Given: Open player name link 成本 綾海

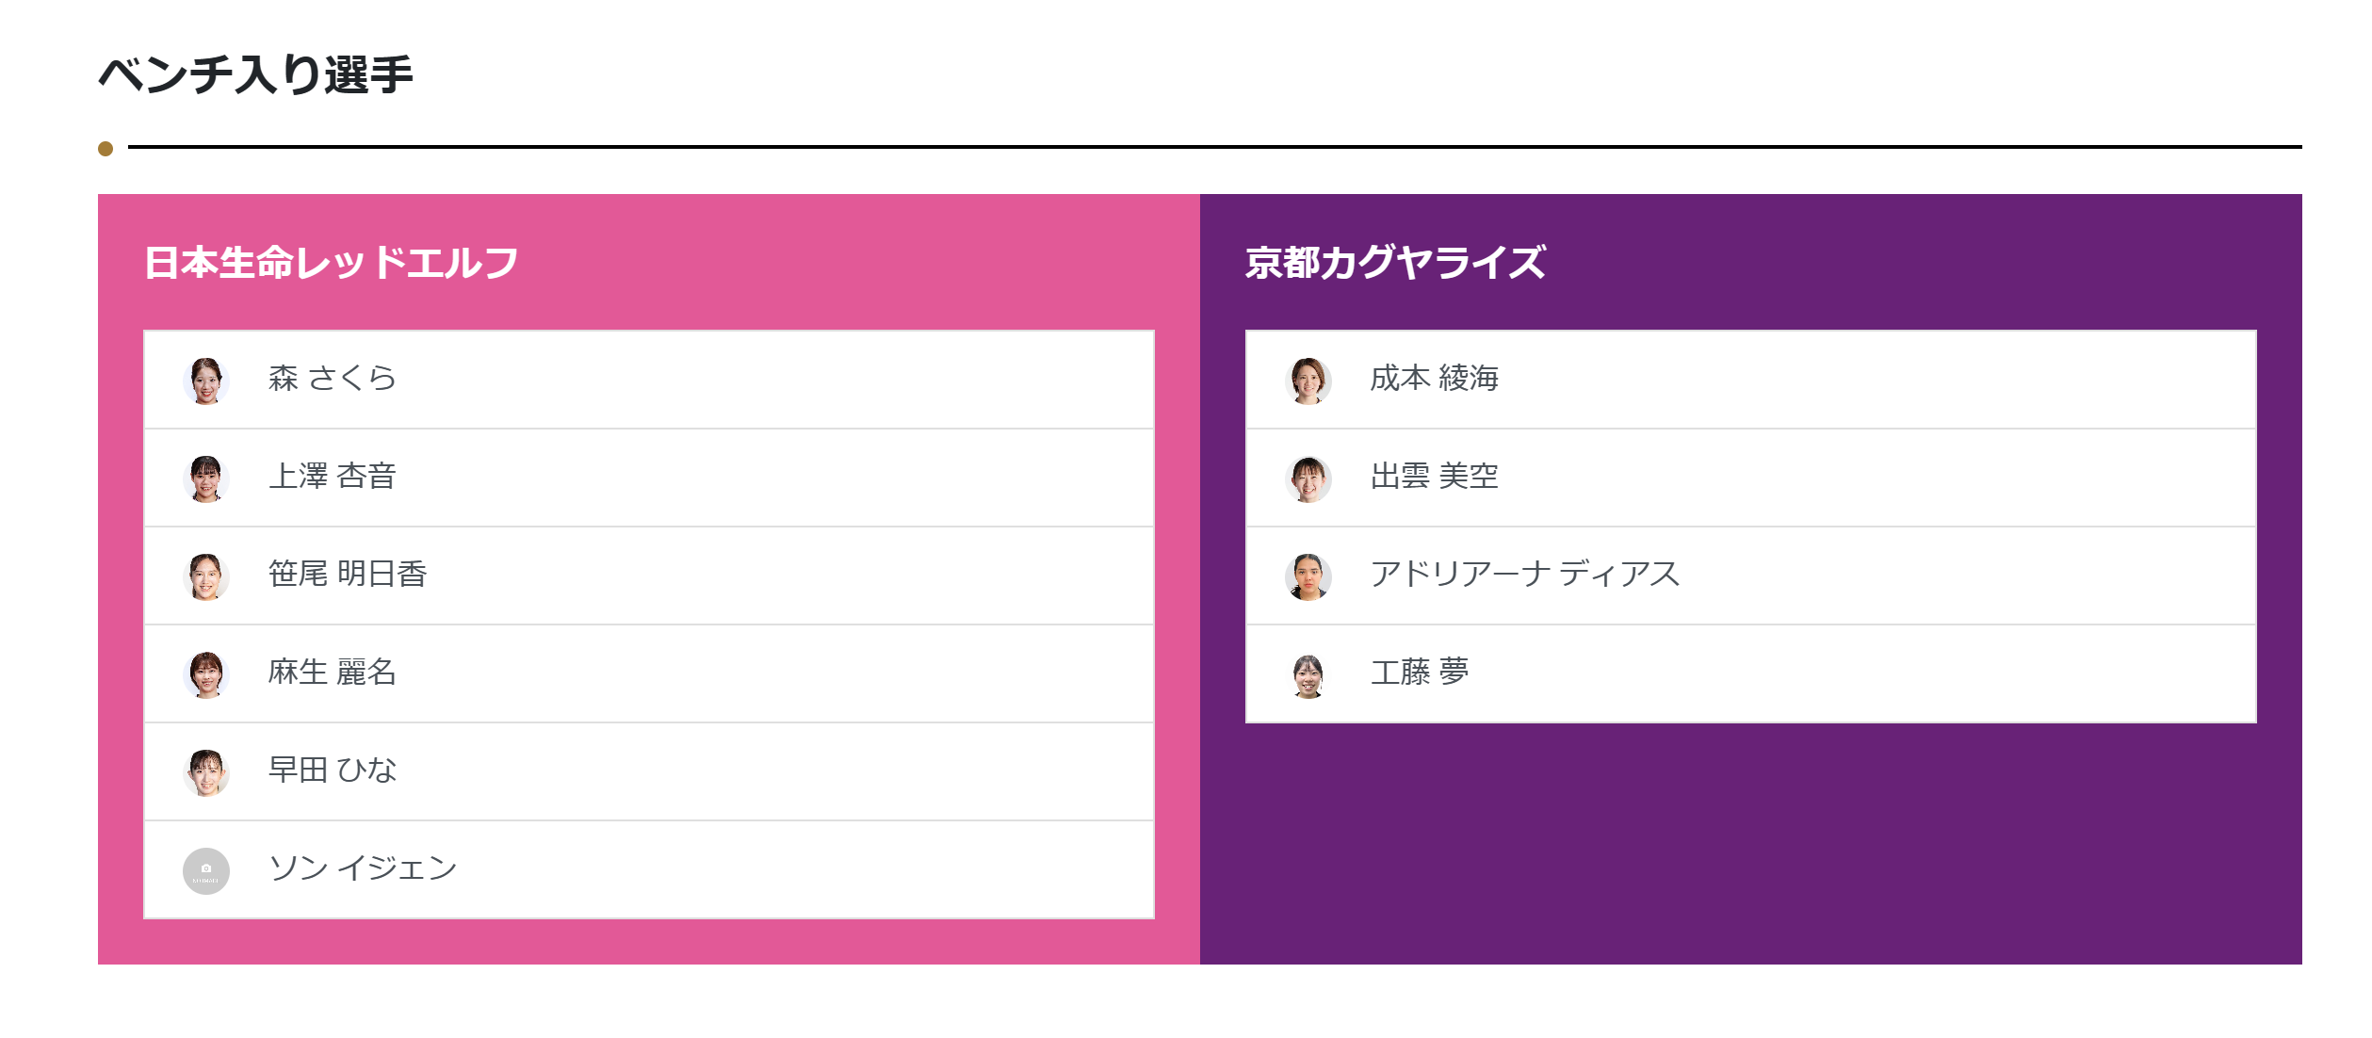Looking at the screenshot, I should [x=1434, y=379].
